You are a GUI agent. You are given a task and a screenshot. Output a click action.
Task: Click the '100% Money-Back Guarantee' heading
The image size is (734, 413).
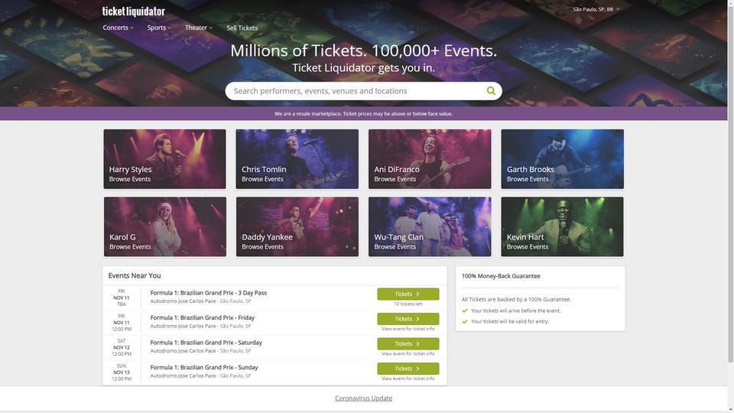501,276
